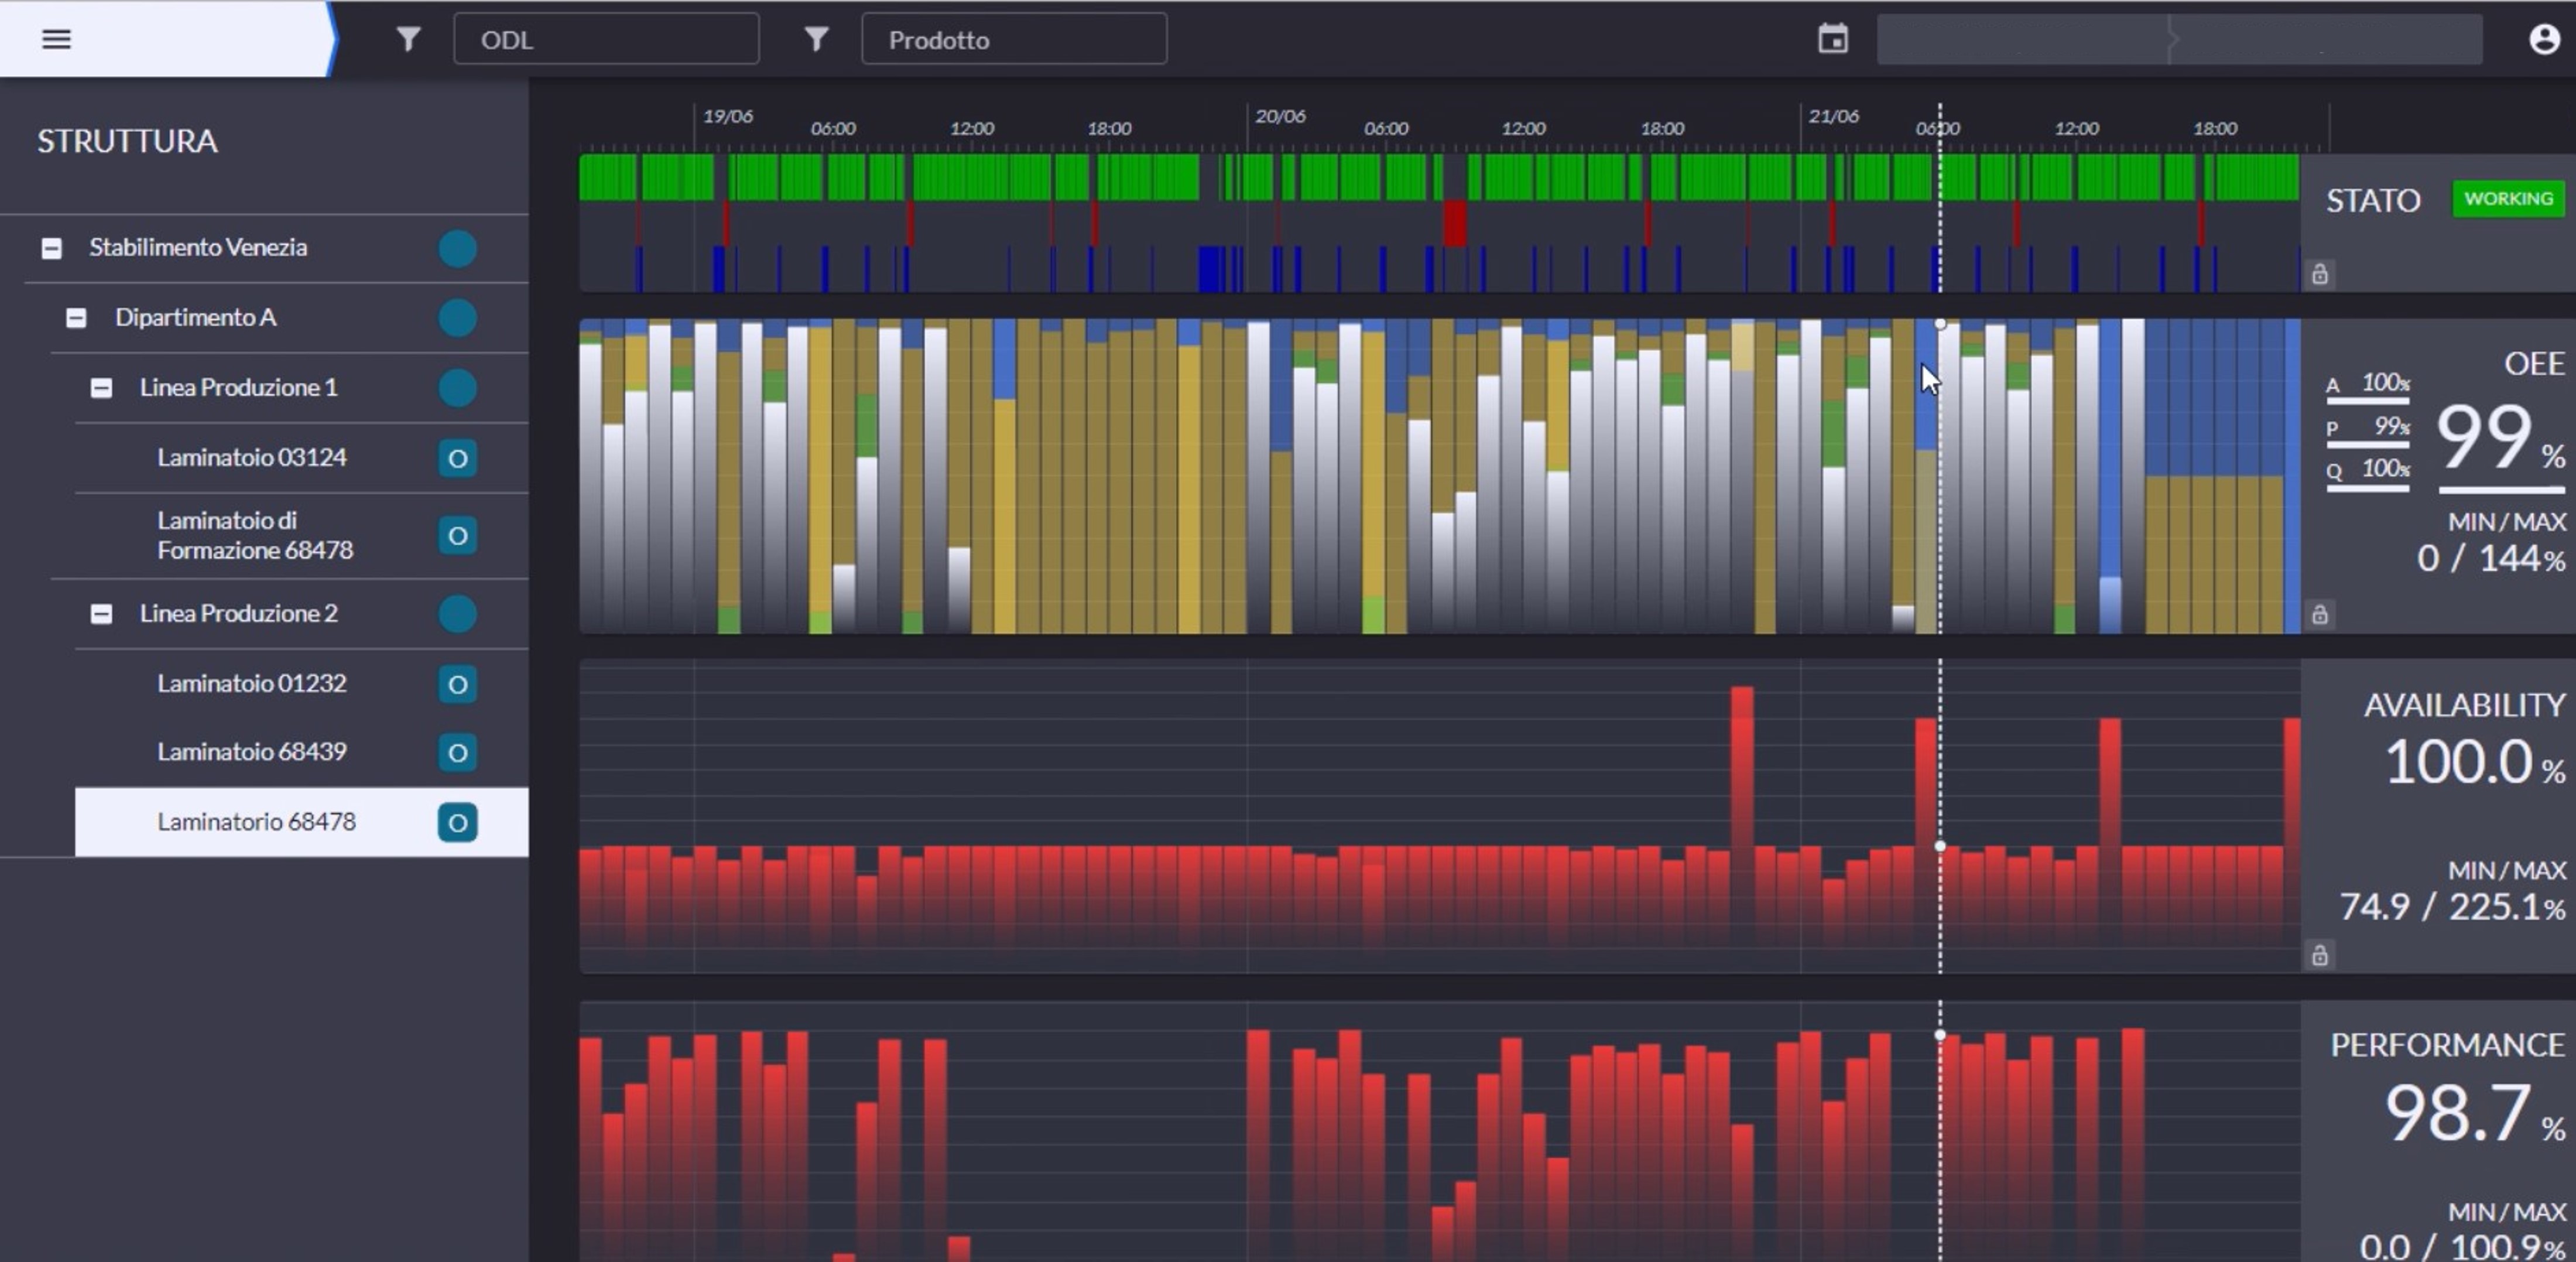Image resolution: width=2576 pixels, height=1262 pixels.
Task: Click O badge for Laminatoio di Formazione 68478
Action: pos(457,536)
